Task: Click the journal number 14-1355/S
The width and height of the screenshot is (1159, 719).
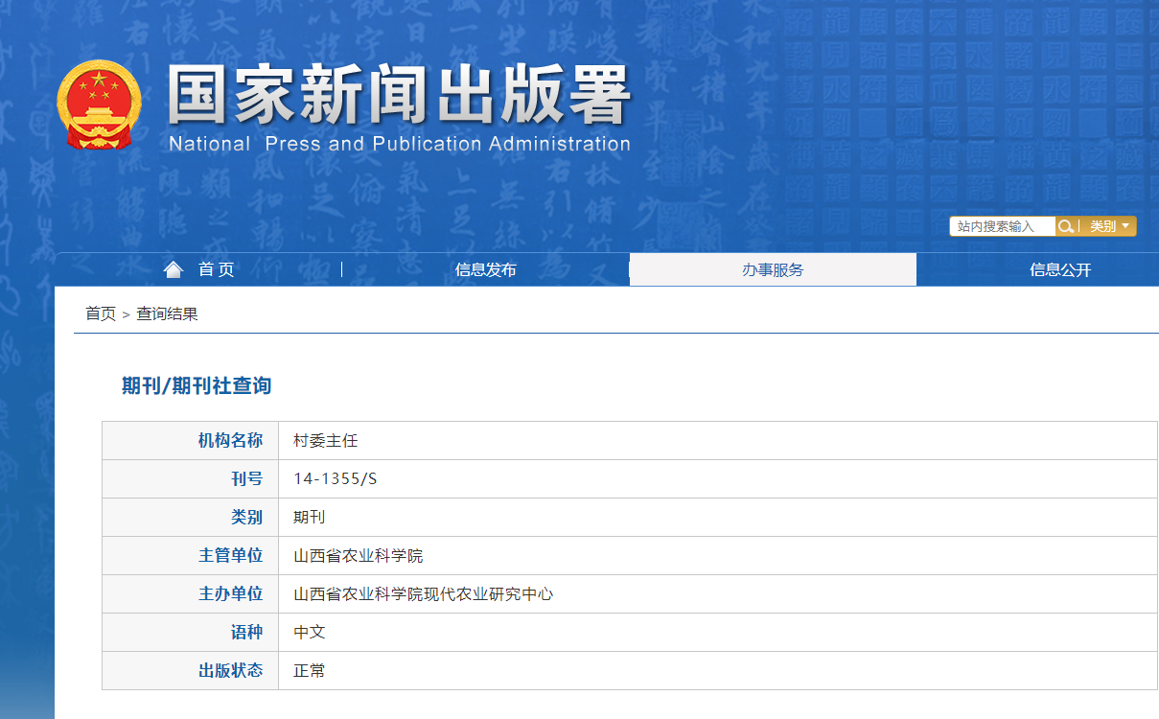Action: coord(335,479)
